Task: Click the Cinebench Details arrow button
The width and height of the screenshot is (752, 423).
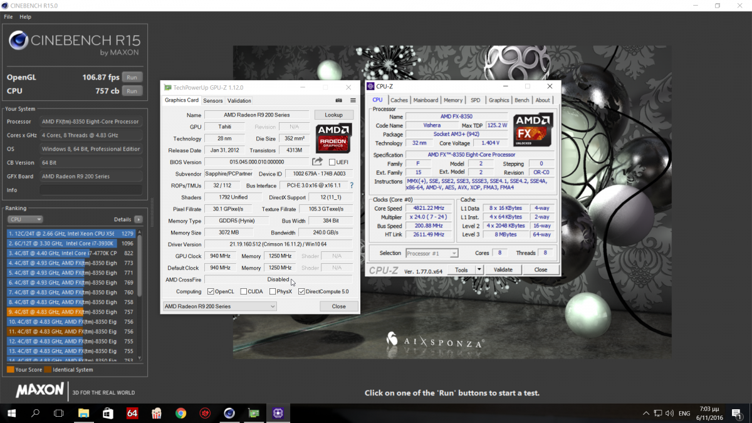Action: pos(138,219)
